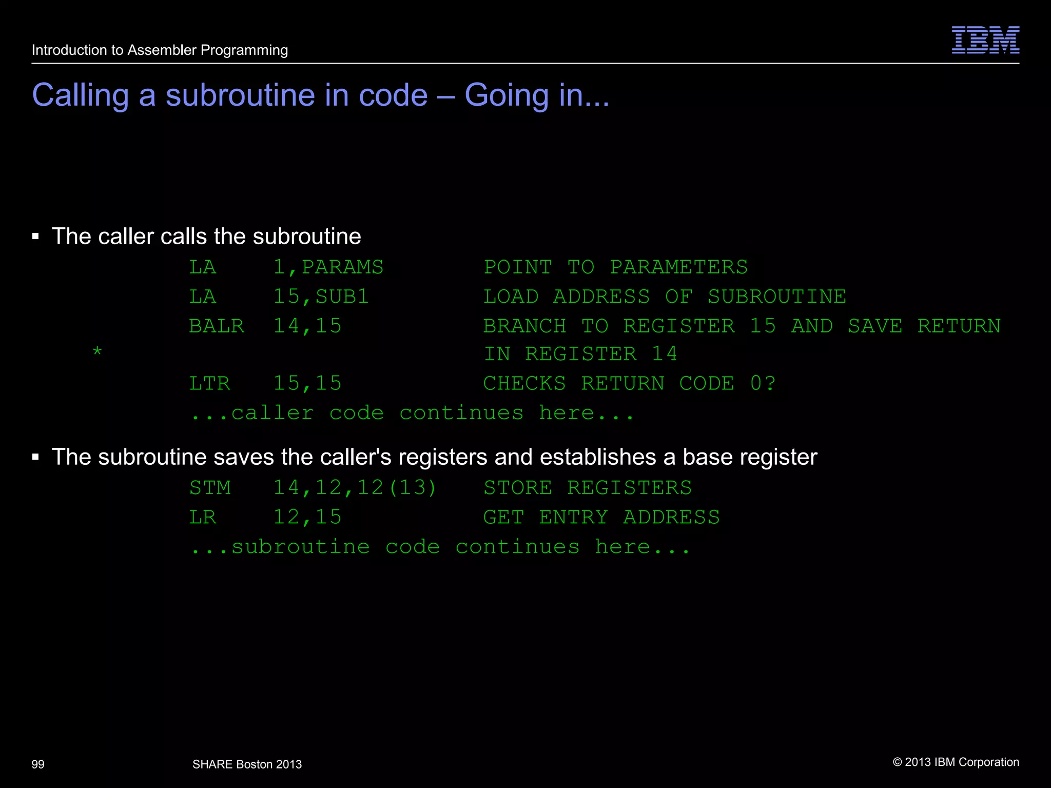Click the code line 'LA 15,SUB1'

pyautogui.click(x=279, y=297)
